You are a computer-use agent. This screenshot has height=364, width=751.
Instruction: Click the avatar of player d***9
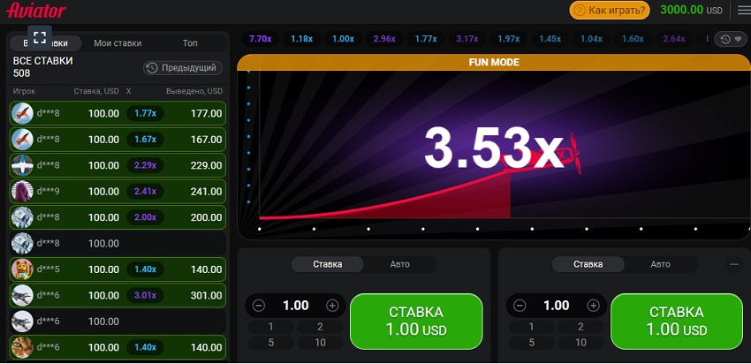tap(22, 191)
